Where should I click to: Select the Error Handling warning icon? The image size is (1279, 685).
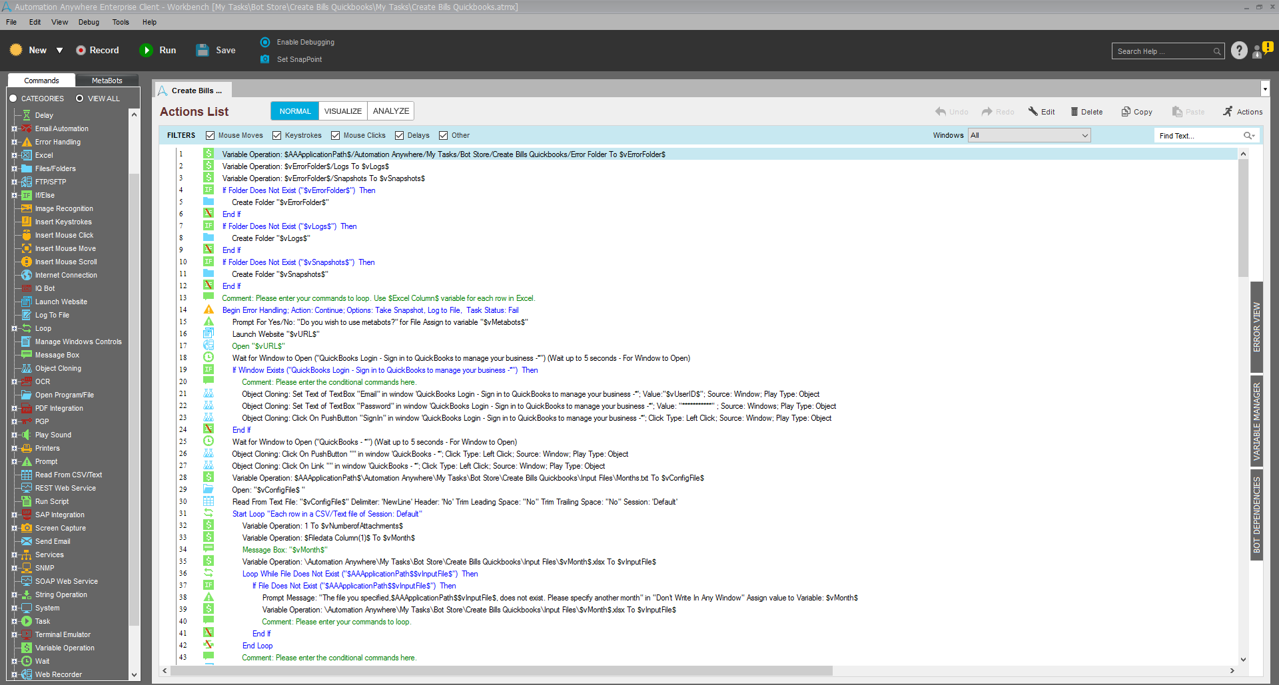tap(27, 142)
